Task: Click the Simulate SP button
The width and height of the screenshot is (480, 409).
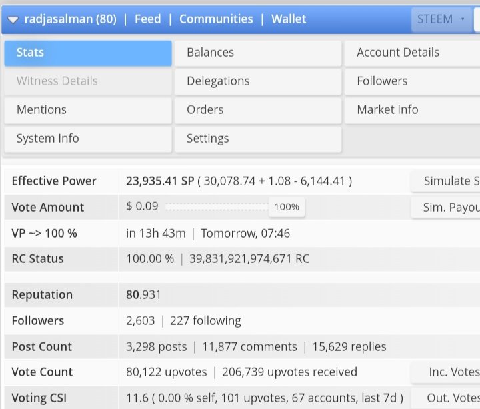Action: pos(445,181)
